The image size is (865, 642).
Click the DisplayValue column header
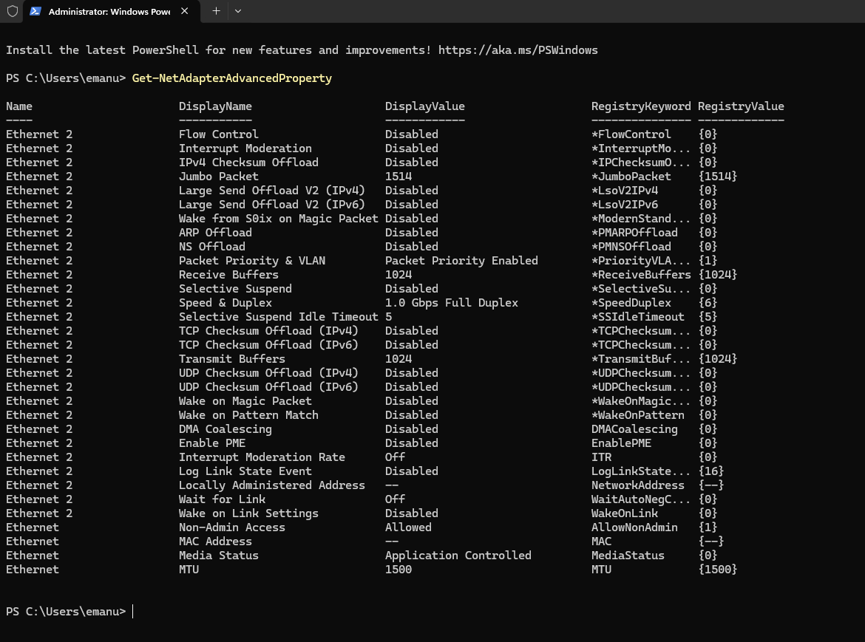pos(424,106)
